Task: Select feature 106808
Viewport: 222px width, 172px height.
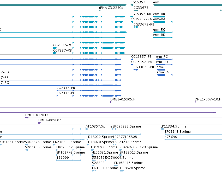Action: (x=125, y=139)
